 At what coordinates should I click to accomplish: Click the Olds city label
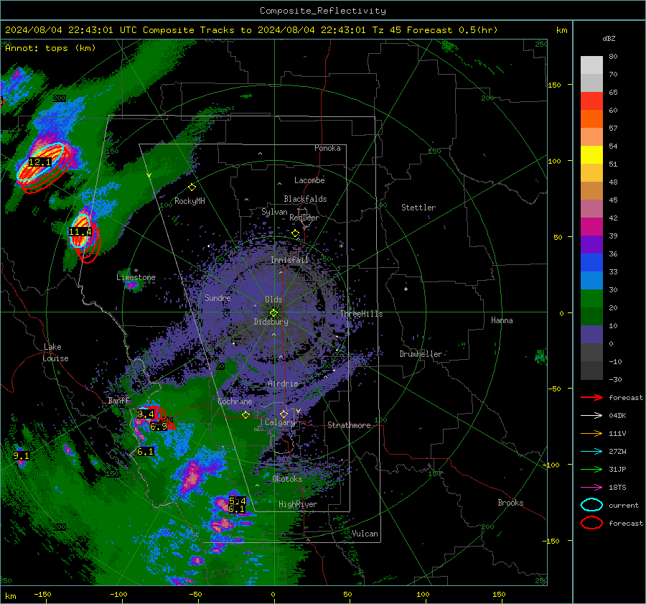273,299
